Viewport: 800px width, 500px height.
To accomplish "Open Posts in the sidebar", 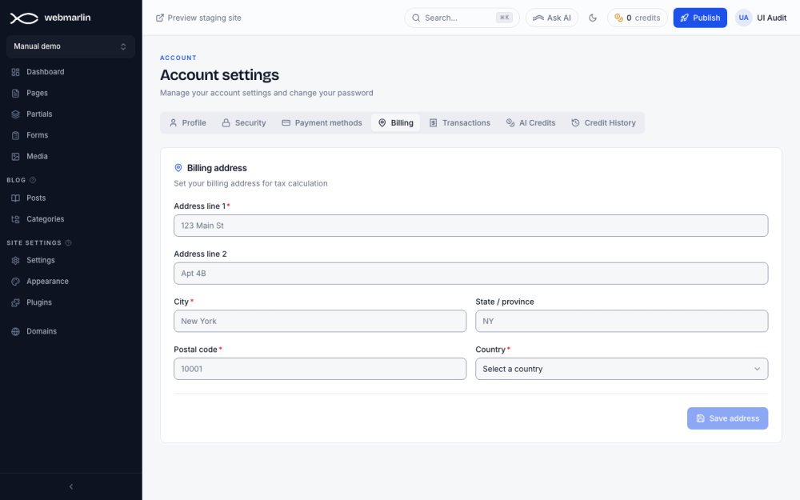I will pos(71,198).
